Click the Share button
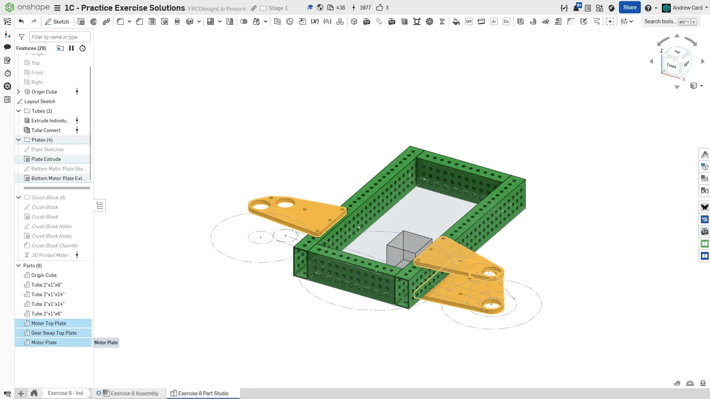This screenshot has width=710, height=399. (x=629, y=7)
